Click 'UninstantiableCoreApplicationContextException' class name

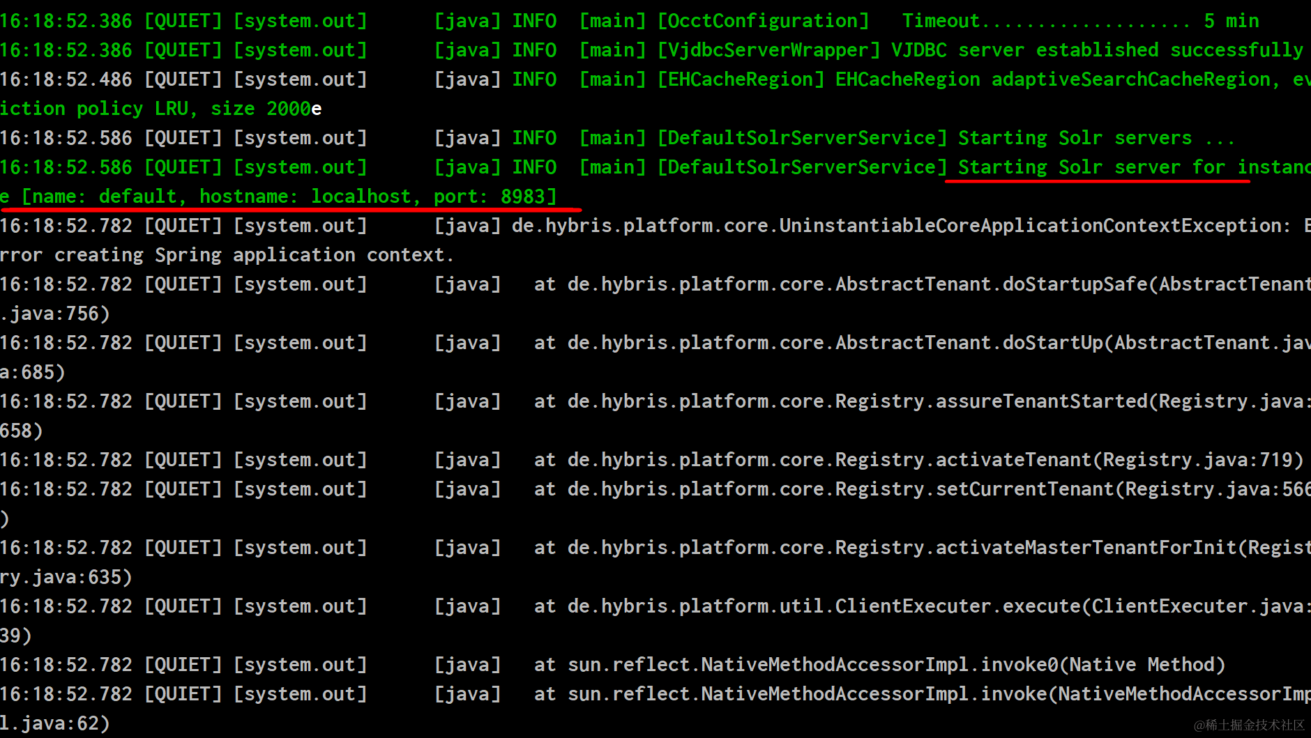(1031, 226)
